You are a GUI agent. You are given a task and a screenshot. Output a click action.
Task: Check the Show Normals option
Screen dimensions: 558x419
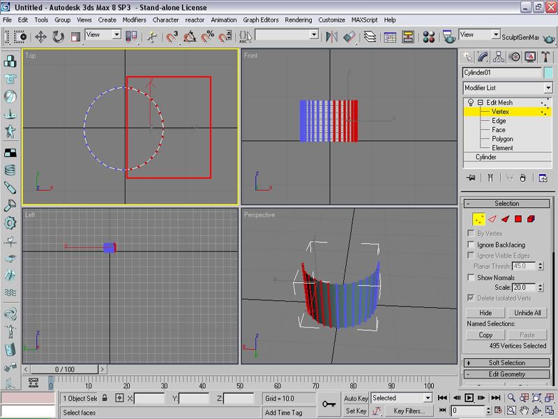pos(471,277)
